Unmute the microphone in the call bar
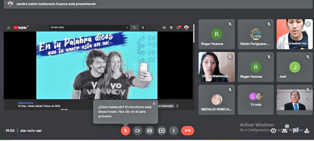The width and height of the screenshot is (314, 141). click(125, 131)
